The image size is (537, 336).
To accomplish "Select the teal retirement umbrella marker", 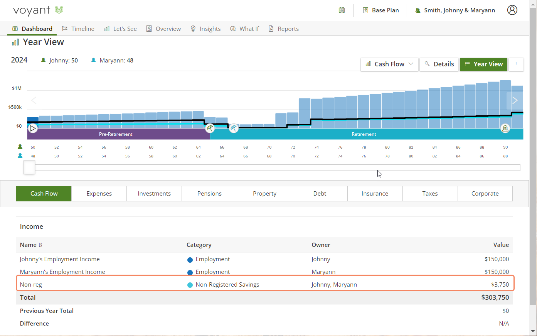I will click(234, 128).
